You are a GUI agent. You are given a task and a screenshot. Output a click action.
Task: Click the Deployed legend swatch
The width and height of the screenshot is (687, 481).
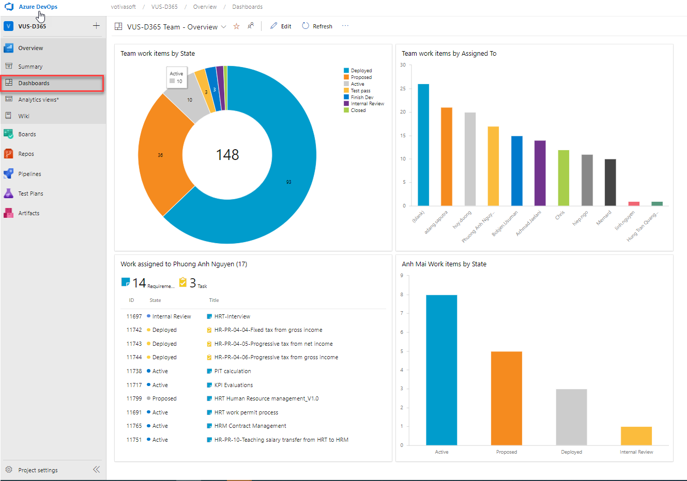point(346,71)
